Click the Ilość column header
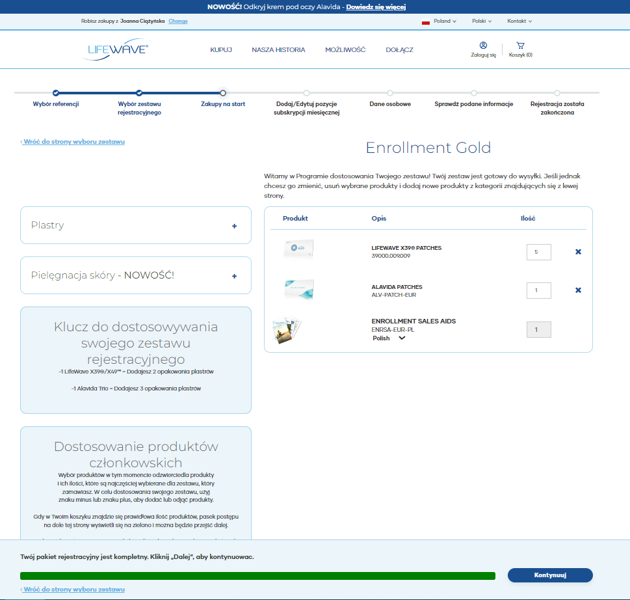Viewport: 630px width, 600px height. tap(528, 219)
